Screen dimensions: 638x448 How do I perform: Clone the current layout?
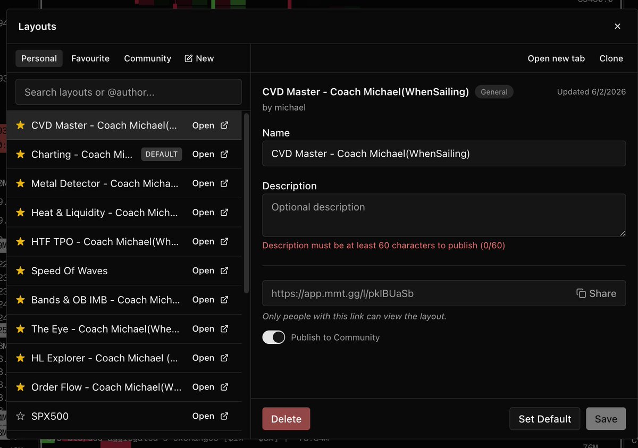(x=611, y=58)
